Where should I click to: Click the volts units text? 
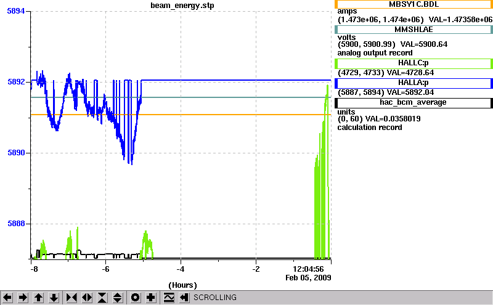coord(346,38)
